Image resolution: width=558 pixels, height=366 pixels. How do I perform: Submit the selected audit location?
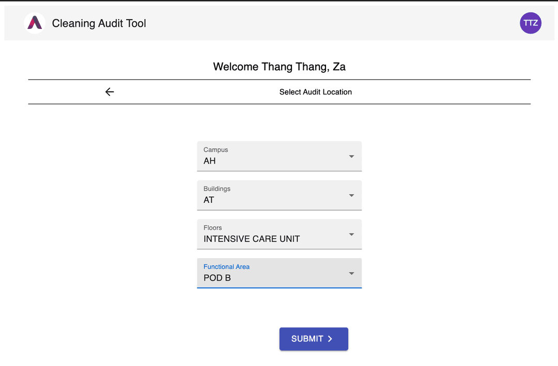click(x=314, y=339)
